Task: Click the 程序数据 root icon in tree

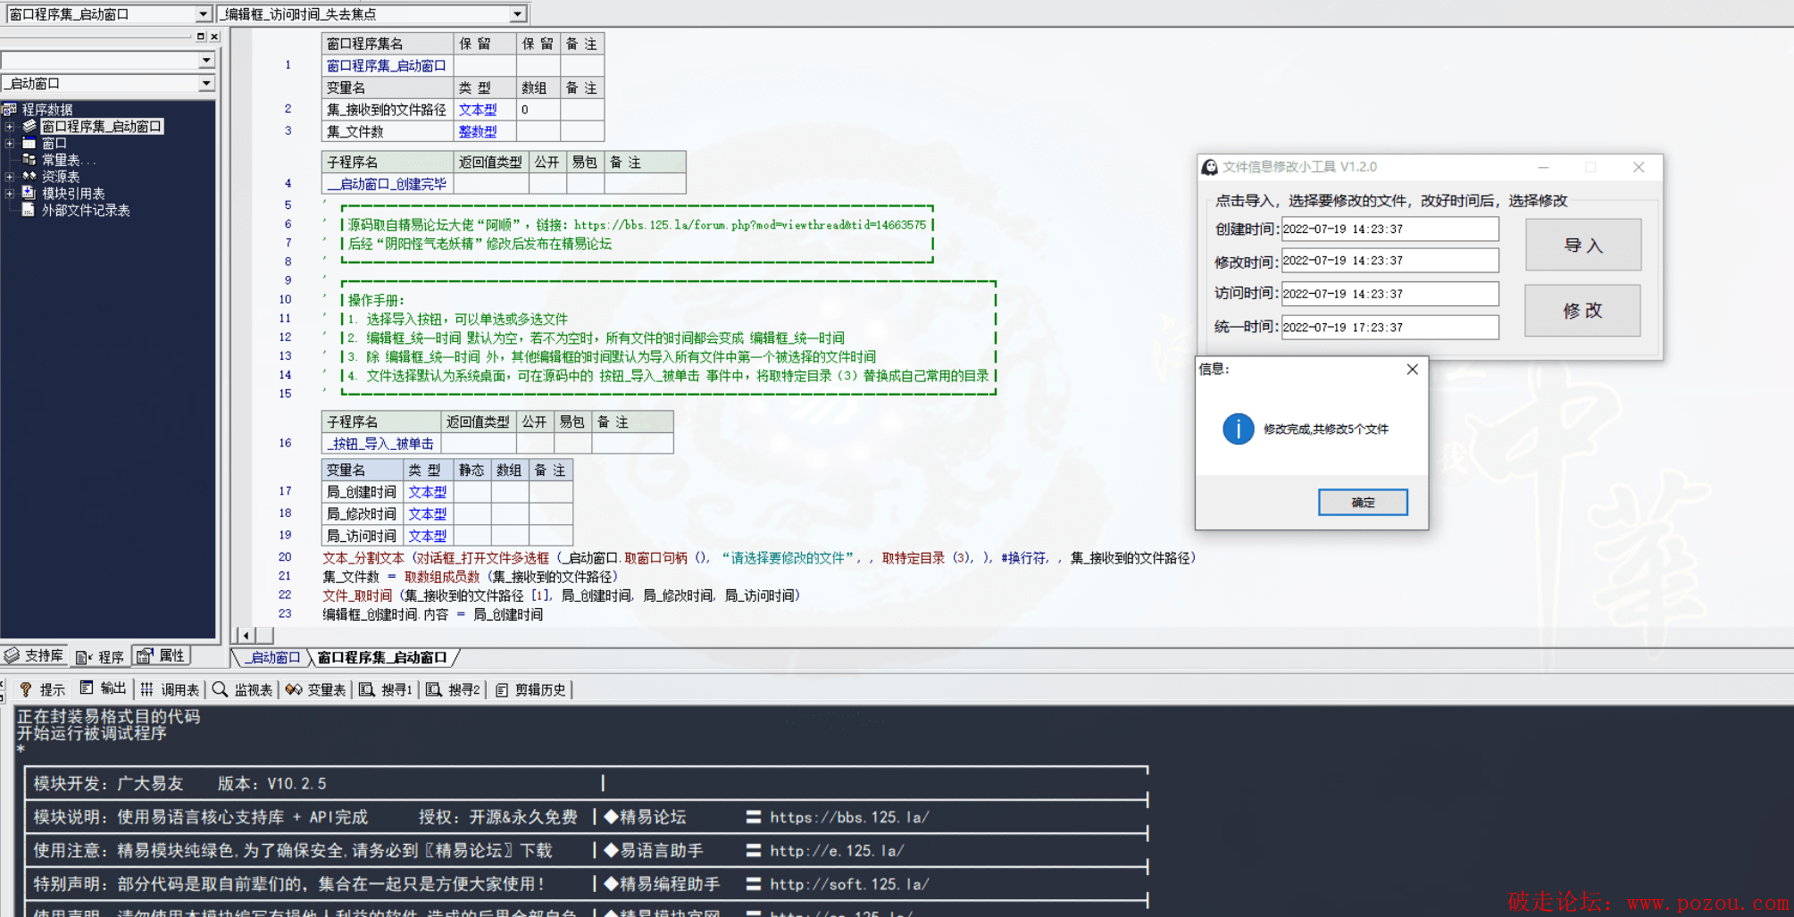Action: pyautogui.click(x=10, y=109)
